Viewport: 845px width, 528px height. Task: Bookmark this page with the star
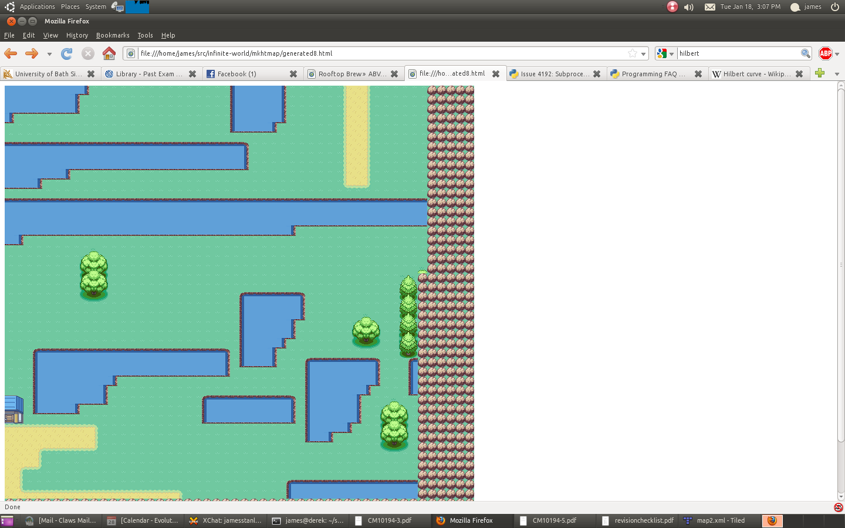coord(633,53)
